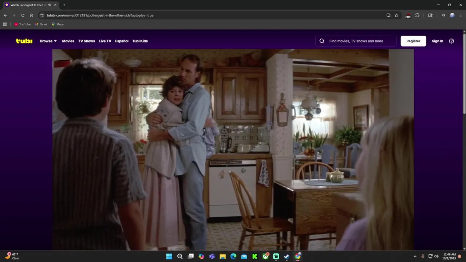Reload the page with the refresh icon
466x262 pixels.
click(x=23, y=15)
